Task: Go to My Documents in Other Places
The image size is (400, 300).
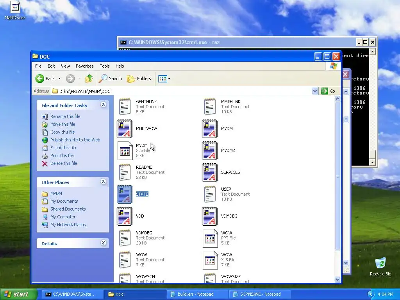Action: coord(64,201)
